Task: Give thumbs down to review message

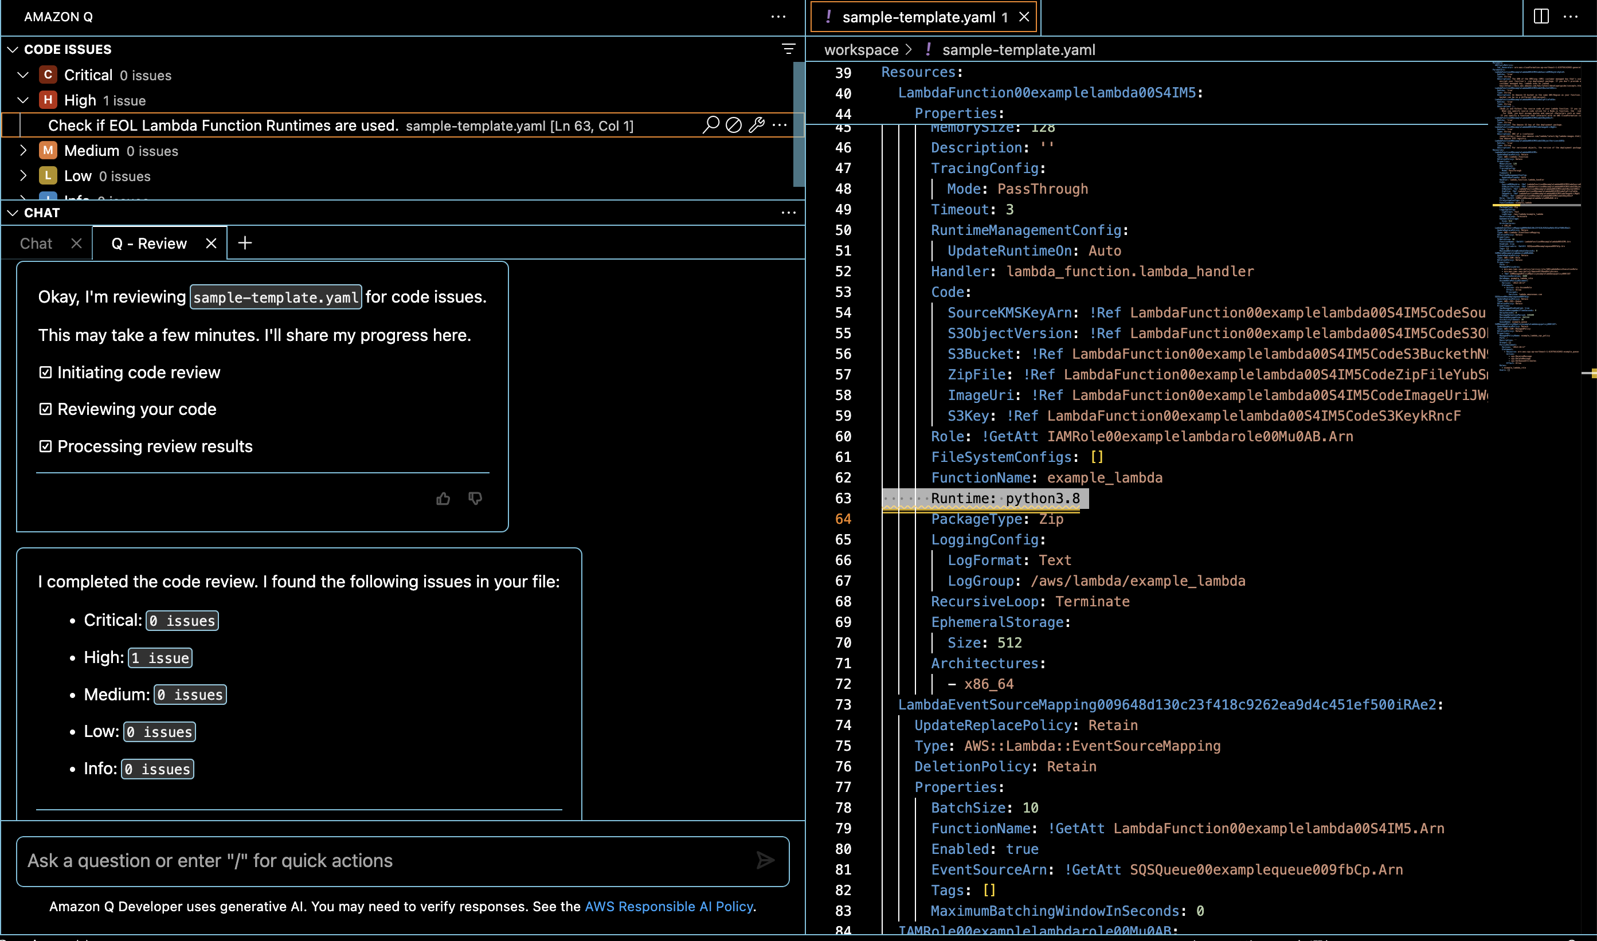Action: (x=475, y=499)
